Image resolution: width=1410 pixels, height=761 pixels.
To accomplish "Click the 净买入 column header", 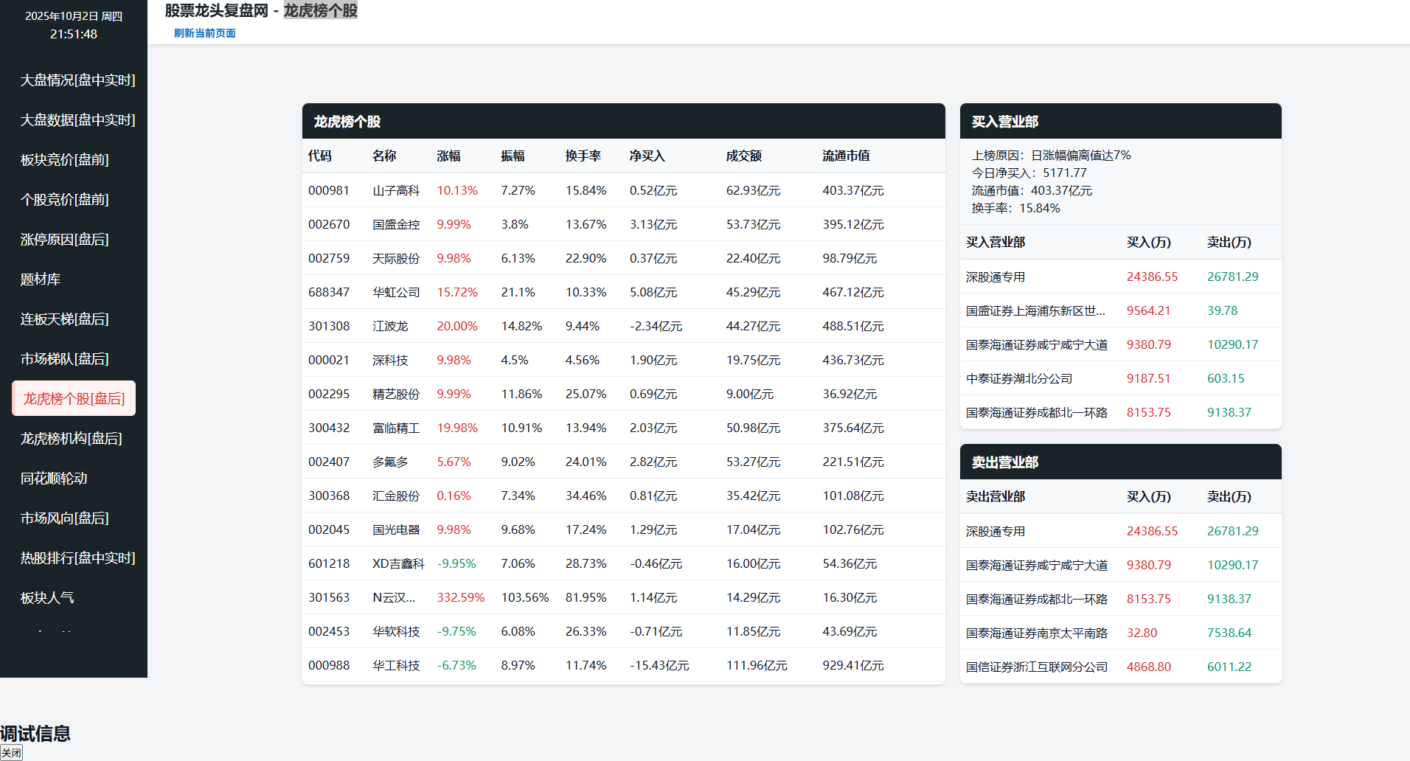I will click(x=647, y=156).
